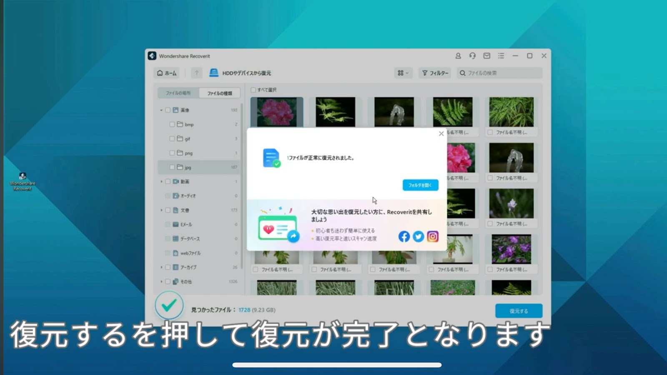Open the support headset icon
The width and height of the screenshot is (667, 375).
click(472, 56)
